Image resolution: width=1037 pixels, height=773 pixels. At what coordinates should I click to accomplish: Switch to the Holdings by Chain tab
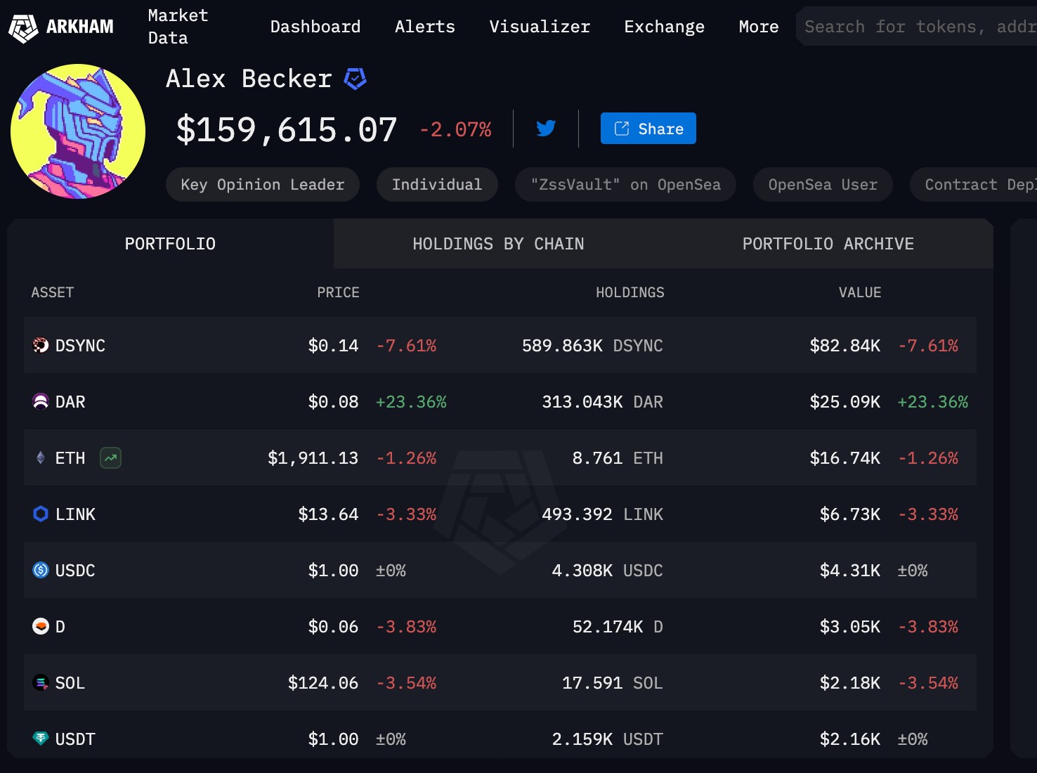coord(497,243)
